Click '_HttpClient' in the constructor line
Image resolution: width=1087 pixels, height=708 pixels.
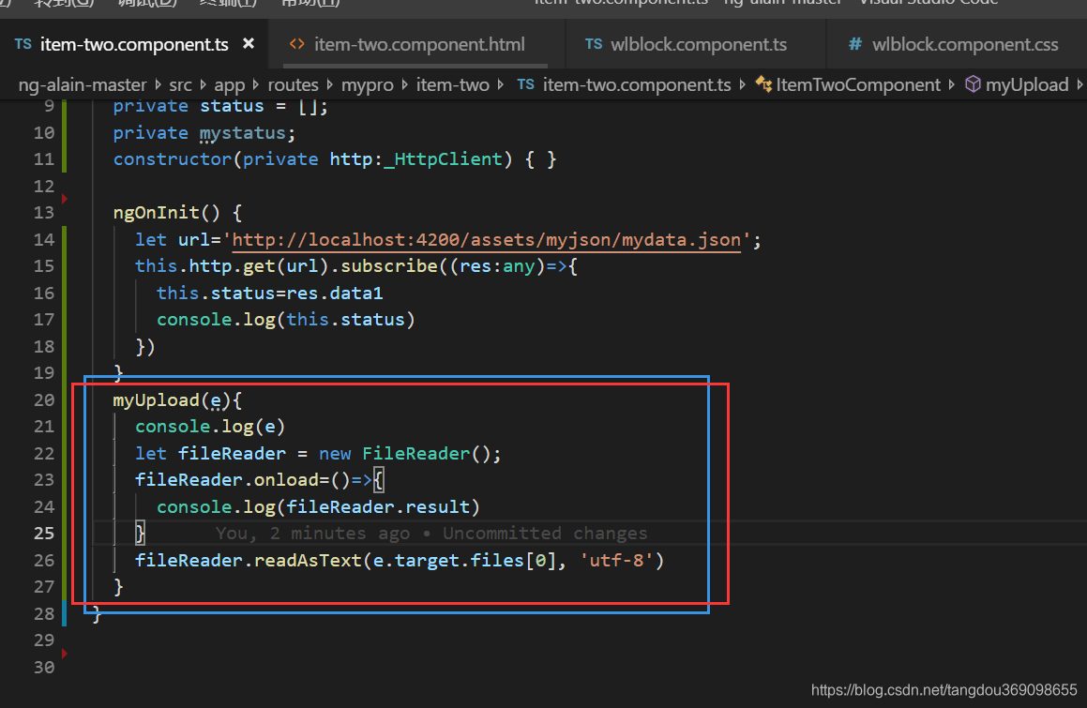443,158
